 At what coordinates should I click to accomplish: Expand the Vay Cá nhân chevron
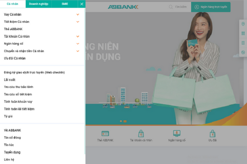click(78, 15)
